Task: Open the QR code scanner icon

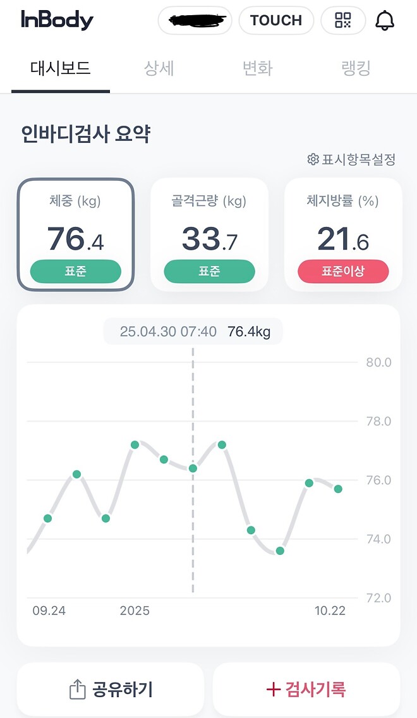Action: point(342,20)
